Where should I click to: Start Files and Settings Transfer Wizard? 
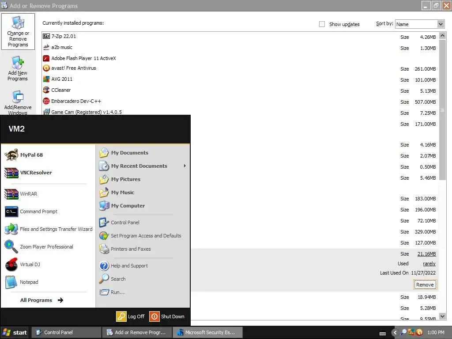(x=48, y=229)
